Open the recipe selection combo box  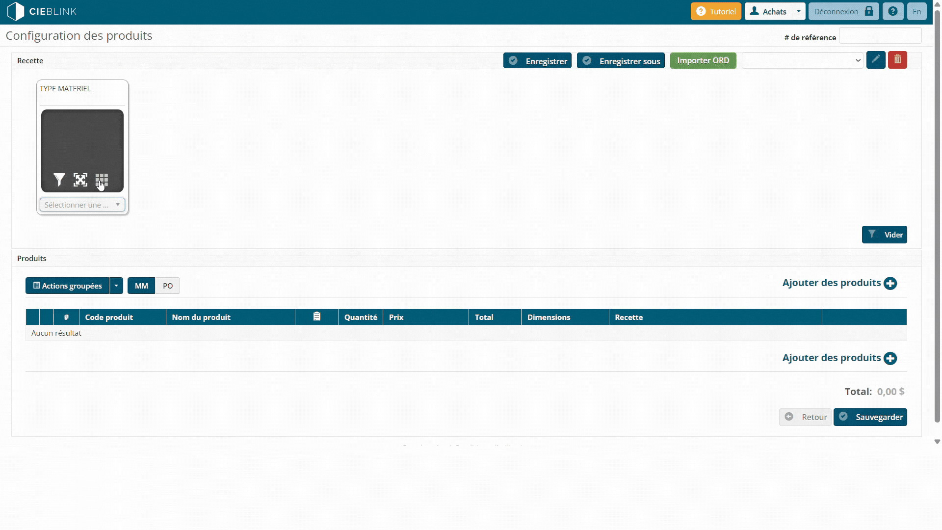802,60
